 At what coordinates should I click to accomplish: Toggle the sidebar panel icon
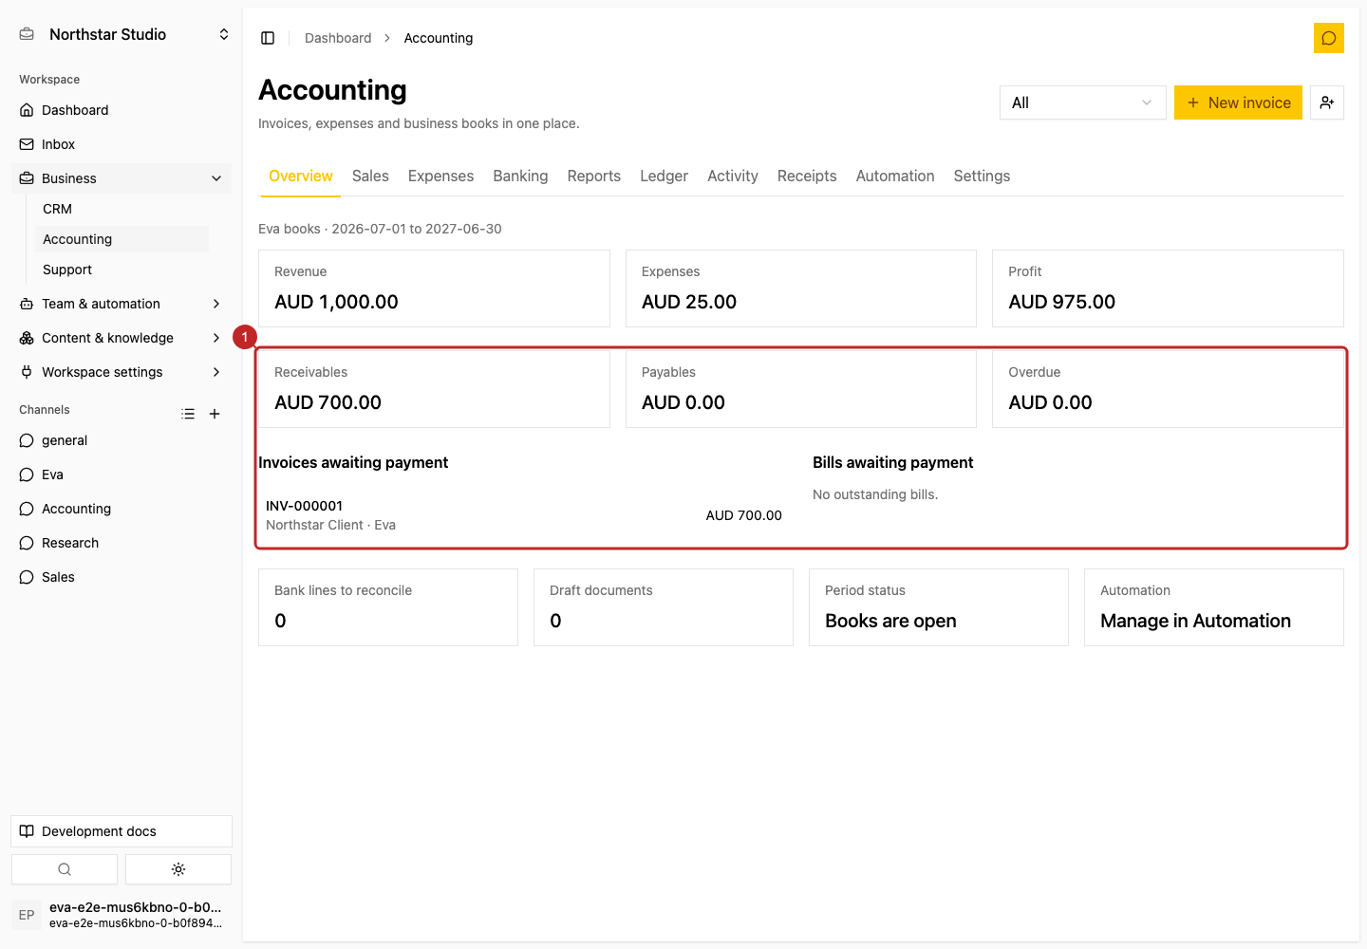(x=268, y=38)
